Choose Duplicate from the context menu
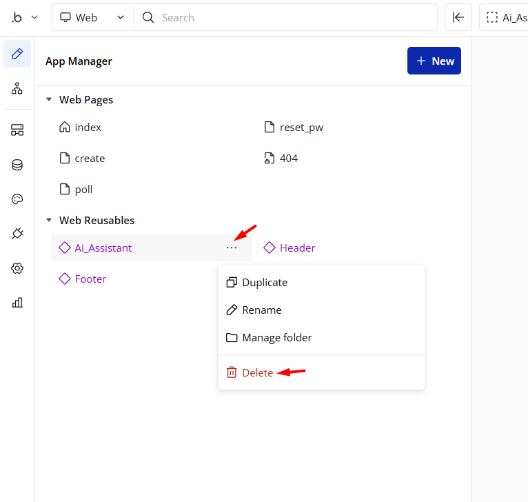 pyautogui.click(x=265, y=283)
